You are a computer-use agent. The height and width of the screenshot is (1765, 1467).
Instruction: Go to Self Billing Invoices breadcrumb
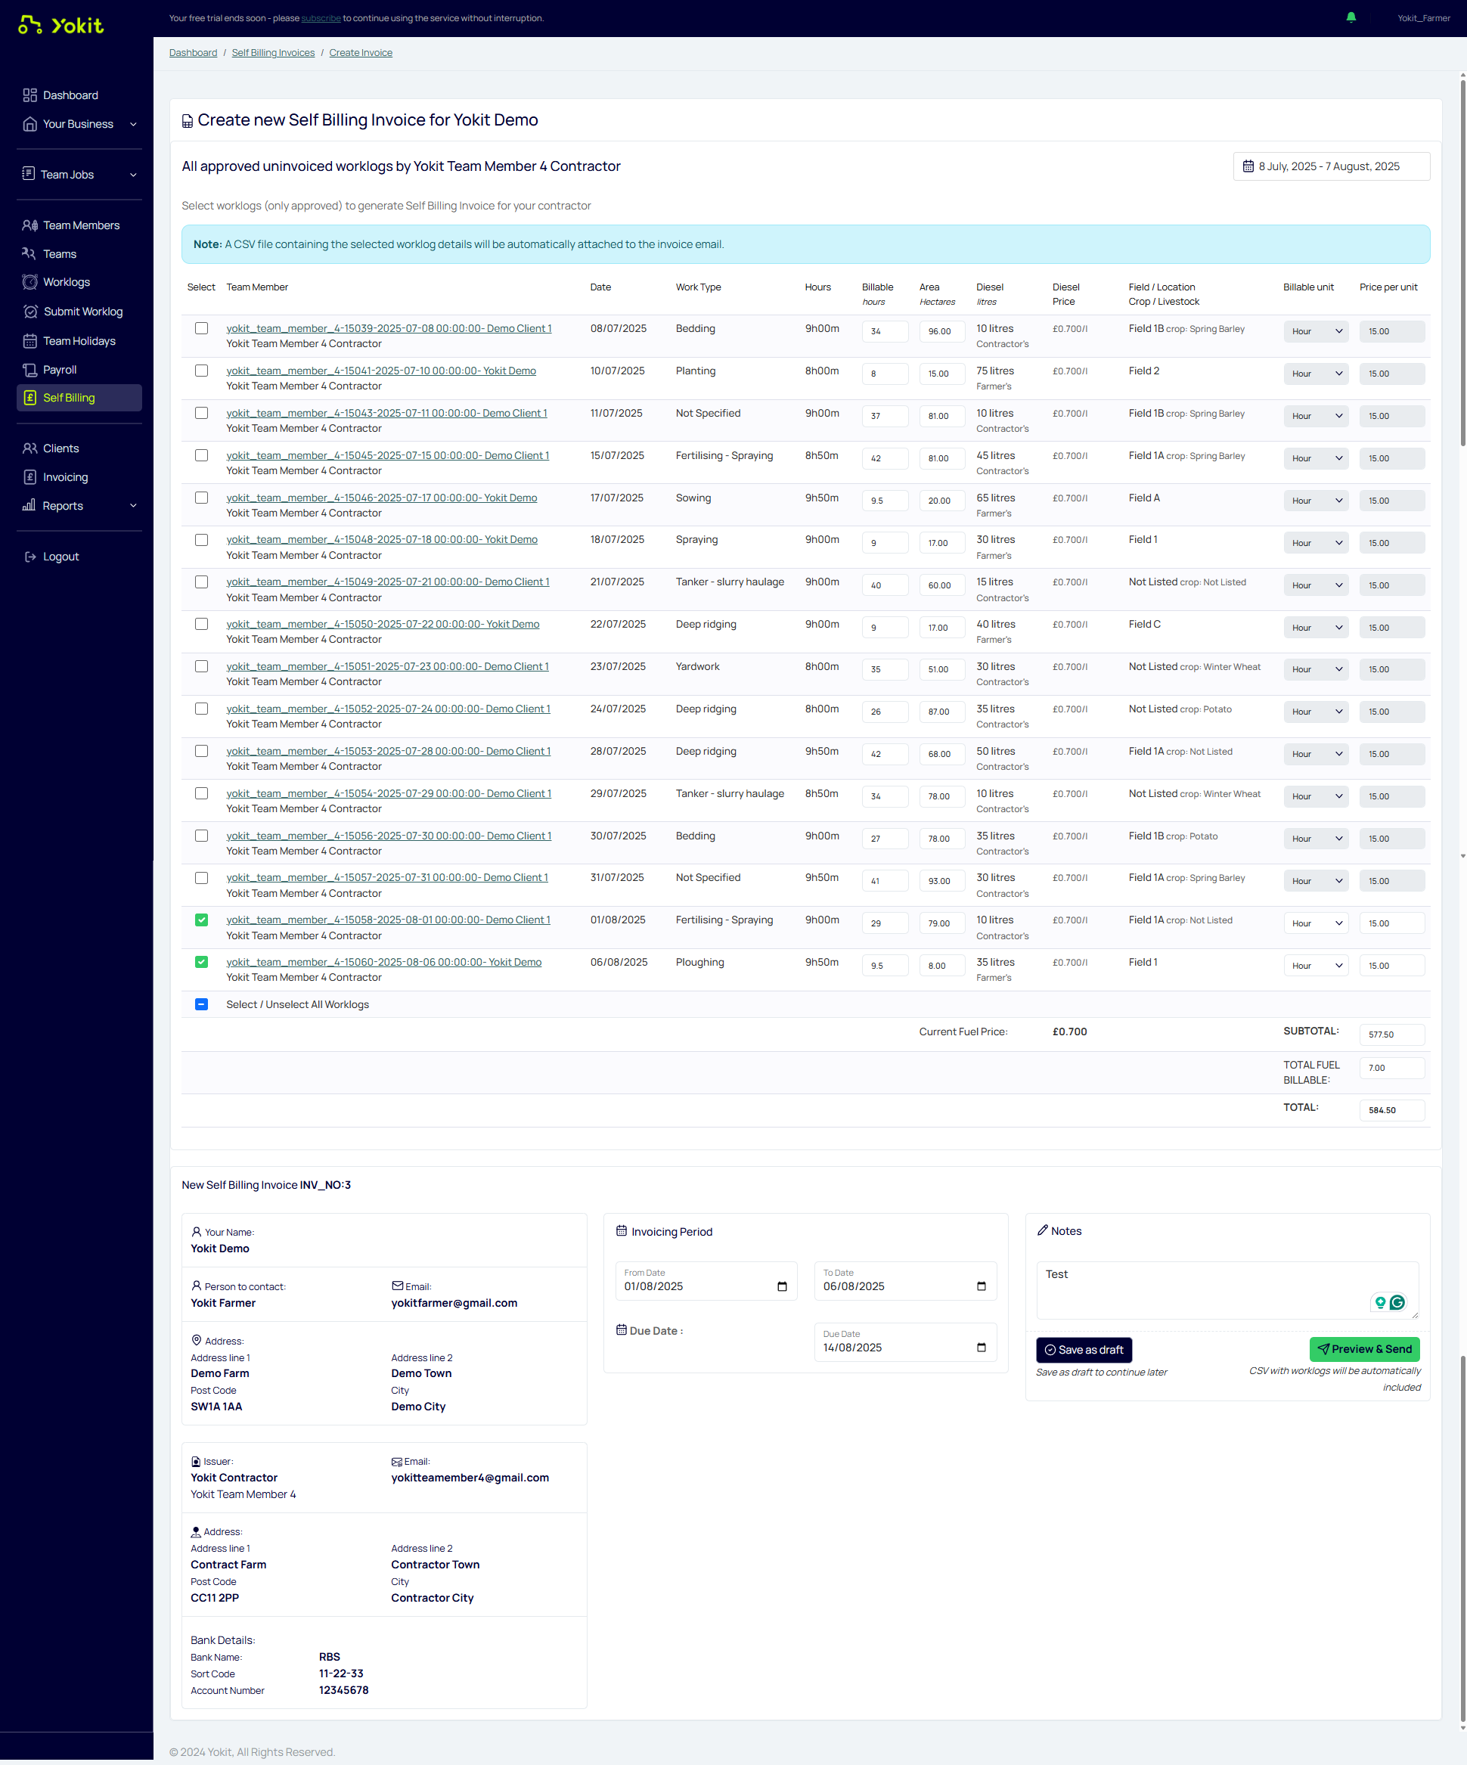[273, 53]
